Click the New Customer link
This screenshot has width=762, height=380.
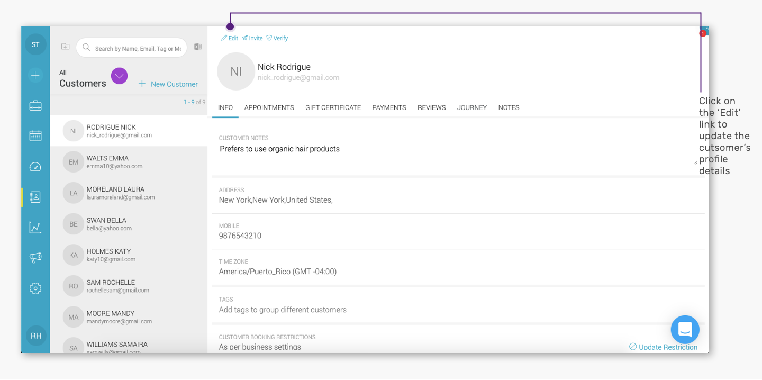(x=168, y=84)
